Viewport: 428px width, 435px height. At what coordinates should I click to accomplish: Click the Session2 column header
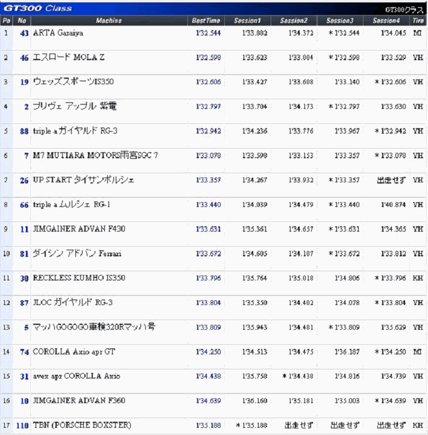(x=294, y=20)
